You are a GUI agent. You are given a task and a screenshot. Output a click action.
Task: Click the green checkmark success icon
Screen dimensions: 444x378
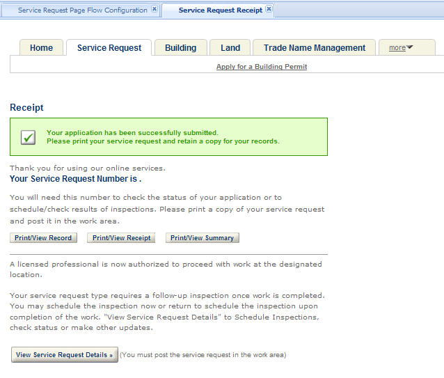[x=29, y=137]
